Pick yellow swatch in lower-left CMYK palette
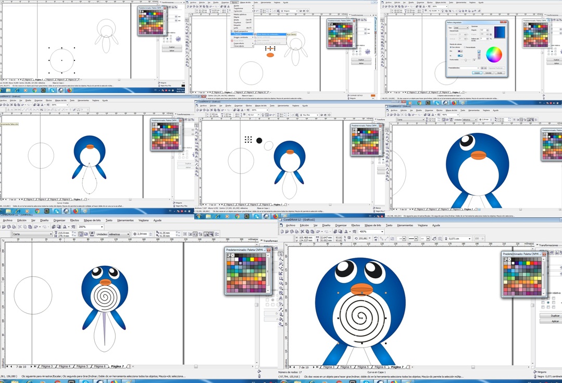The width and height of the screenshot is (562, 383). (252, 260)
